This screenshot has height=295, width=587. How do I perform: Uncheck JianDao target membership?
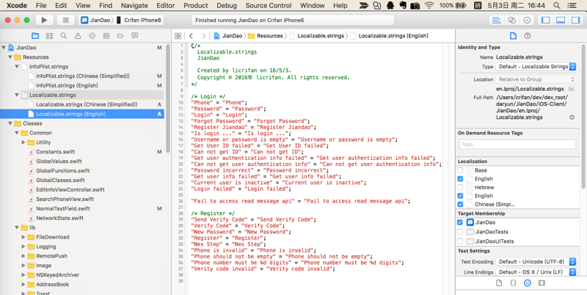[460, 222]
